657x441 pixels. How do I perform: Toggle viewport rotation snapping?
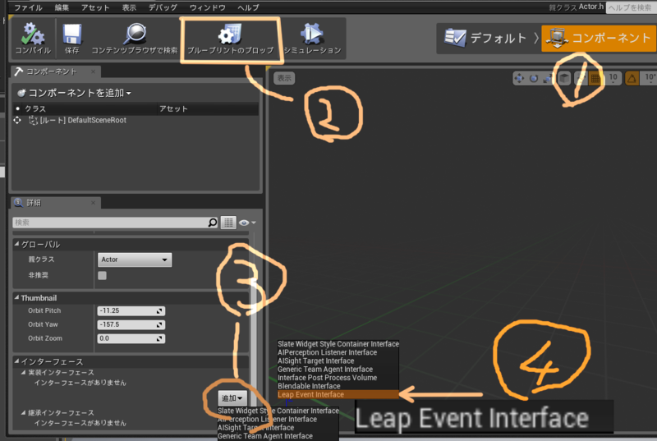pyautogui.click(x=632, y=78)
